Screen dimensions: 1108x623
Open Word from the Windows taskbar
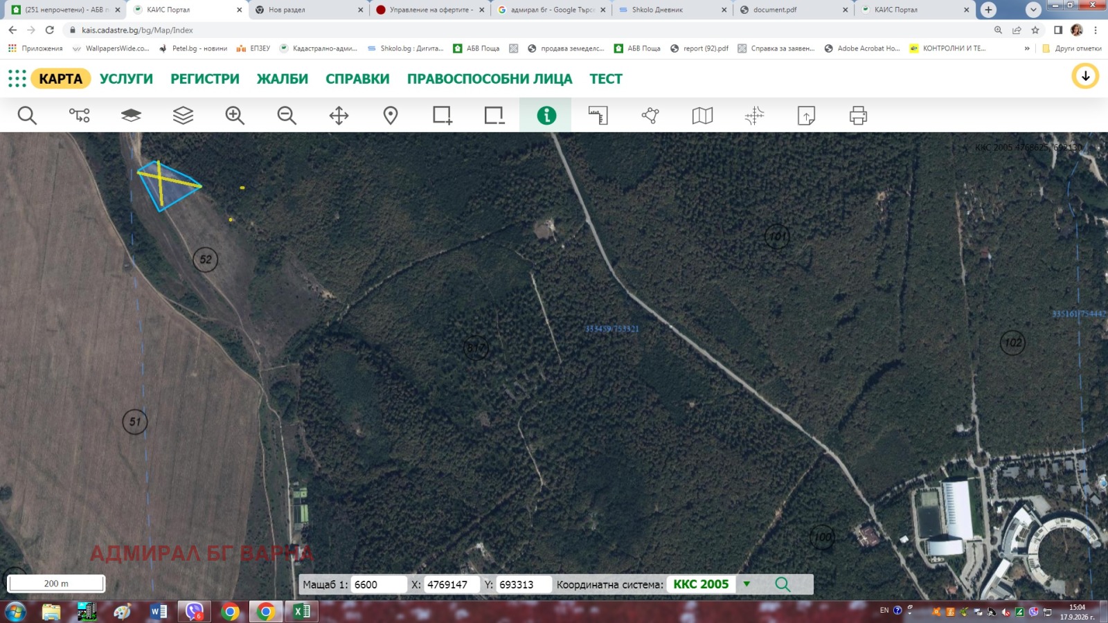[x=159, y=611]
